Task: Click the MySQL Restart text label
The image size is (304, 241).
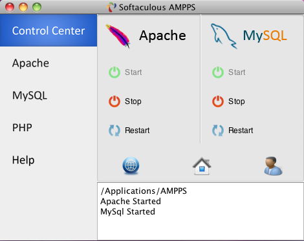Action: coord(241,131)
